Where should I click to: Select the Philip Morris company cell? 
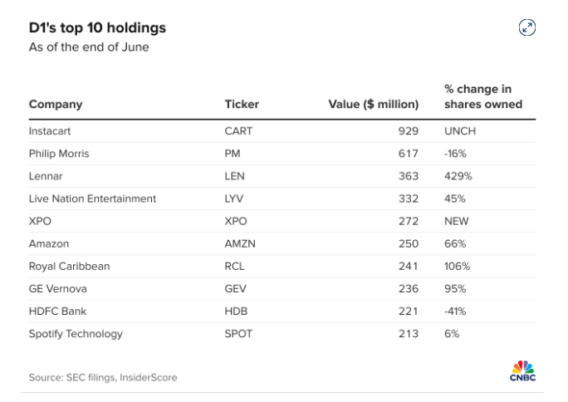(59, 154)
